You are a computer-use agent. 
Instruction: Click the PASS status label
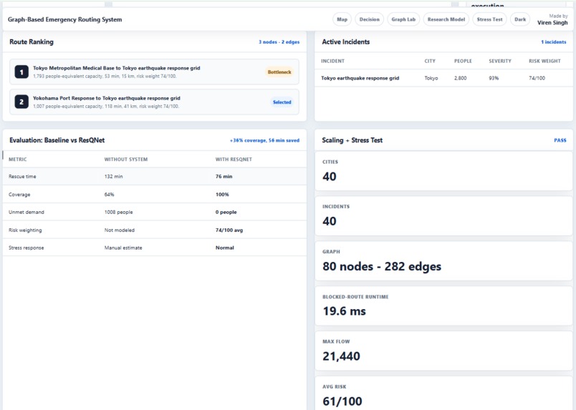point(560,140)
